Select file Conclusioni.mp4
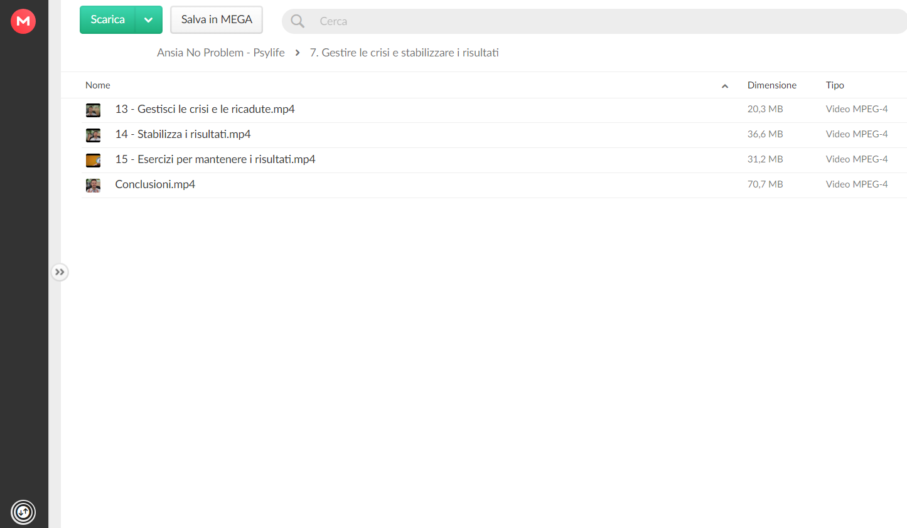Viewport: 907px width, 528px height. click(x=155, y=184)
